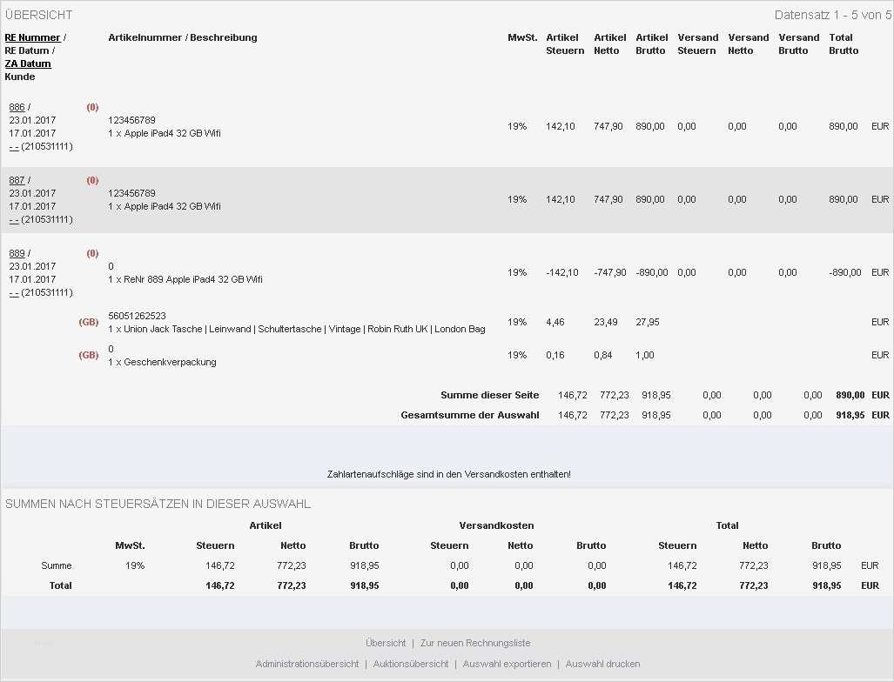Click the (GB) flag next to Geschenkverpackung

click(88, 355)
